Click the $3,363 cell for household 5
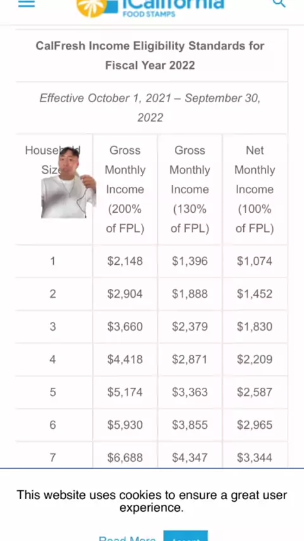The width and height of the screenshot is (304, 541). click(x=190, y=392)
